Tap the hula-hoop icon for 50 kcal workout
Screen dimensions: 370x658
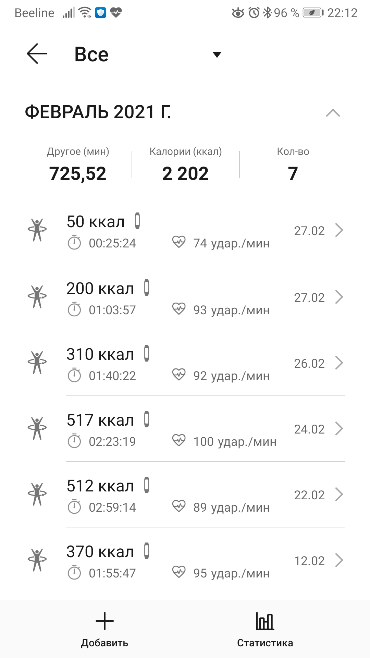click(x=37, y=230)
